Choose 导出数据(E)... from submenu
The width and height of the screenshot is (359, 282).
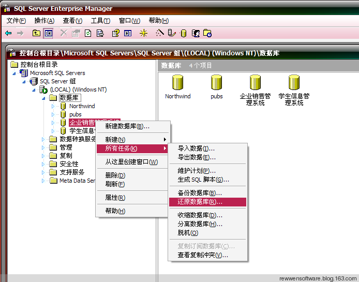point(207,157)
